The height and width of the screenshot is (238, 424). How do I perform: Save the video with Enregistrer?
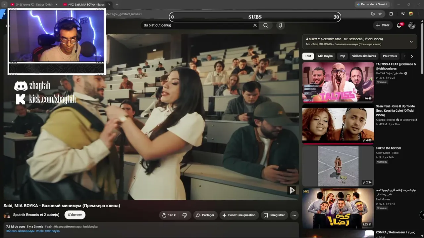coord(274,215)
